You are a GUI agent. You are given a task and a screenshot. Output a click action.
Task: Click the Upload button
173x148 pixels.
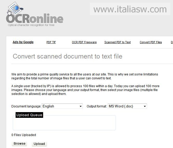39,144
